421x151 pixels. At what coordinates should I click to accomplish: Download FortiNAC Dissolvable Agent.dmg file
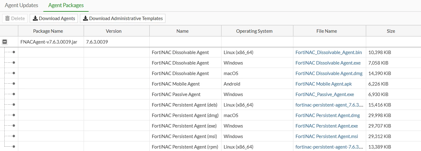329,73
